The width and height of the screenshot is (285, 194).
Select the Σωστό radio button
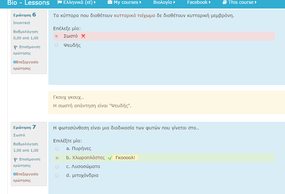(x=57, y=36)
